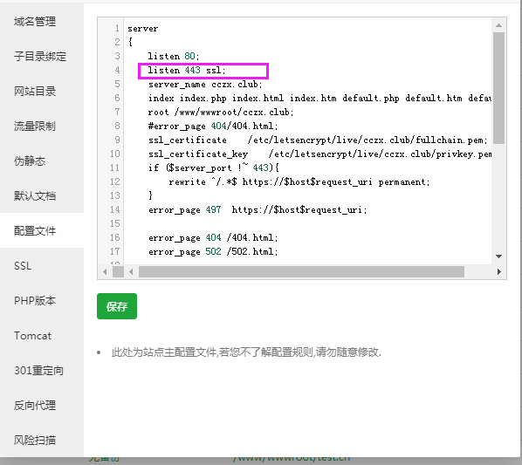Click the 'error_page 497' line

click(258, 210)
